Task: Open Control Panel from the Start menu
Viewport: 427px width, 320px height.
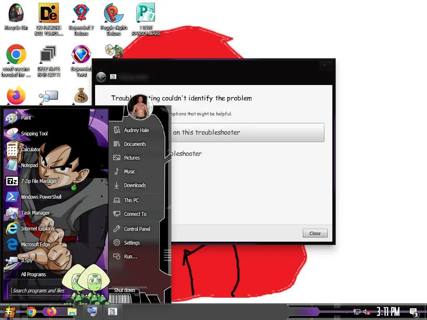Action: click(137, 229)
